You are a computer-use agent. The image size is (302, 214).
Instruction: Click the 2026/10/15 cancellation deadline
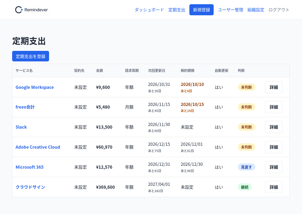pyautogui.click(x=192, y=104)
